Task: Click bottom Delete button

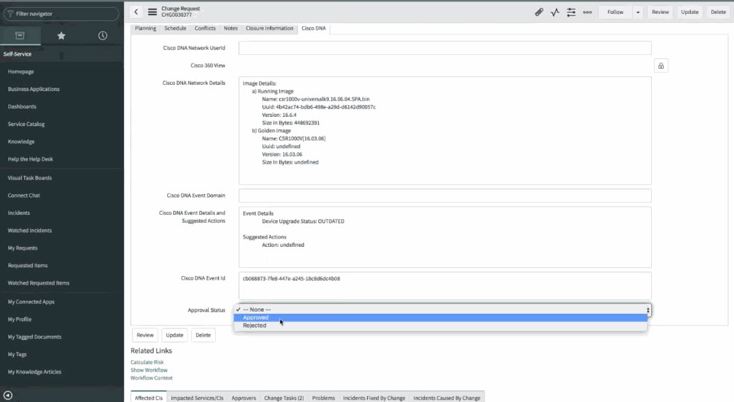Action: 203,335
